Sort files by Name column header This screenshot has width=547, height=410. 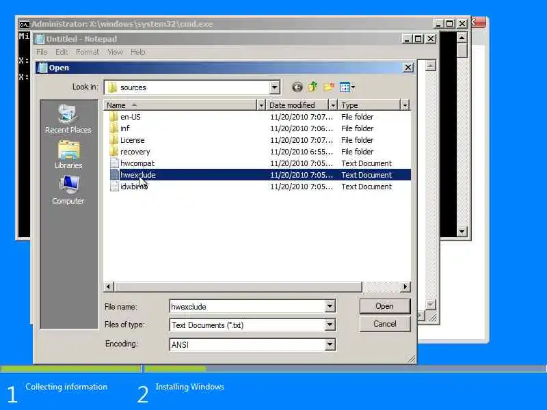click(181, 105)
